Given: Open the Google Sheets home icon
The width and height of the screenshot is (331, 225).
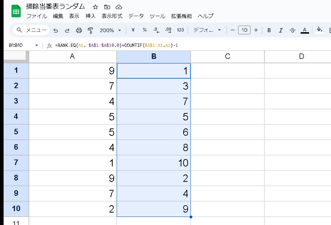Looking at the screenshot, I should [x=16, y=11].
